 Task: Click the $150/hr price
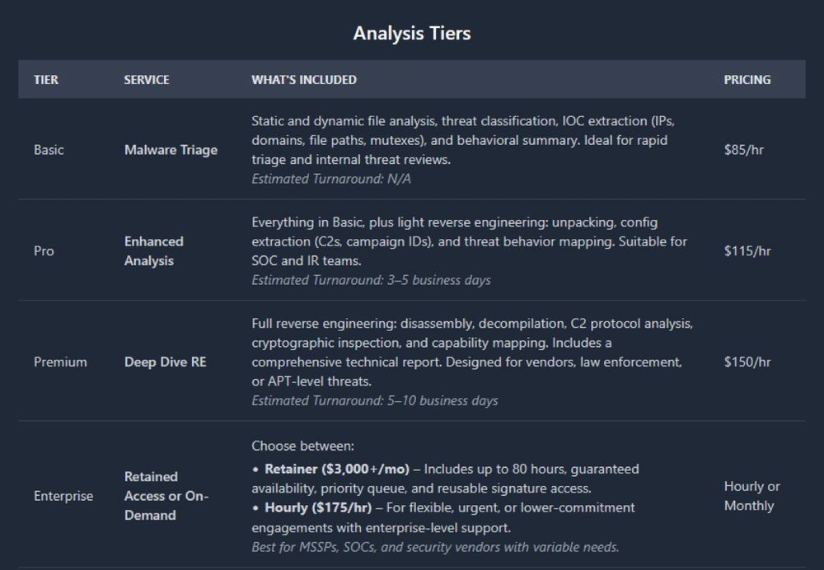(747, 362)
